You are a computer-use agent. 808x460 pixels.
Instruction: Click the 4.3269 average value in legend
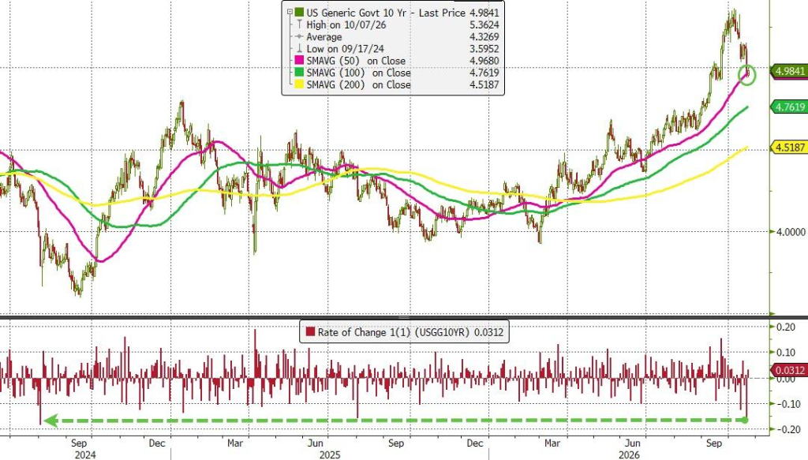tap(484, 37)
